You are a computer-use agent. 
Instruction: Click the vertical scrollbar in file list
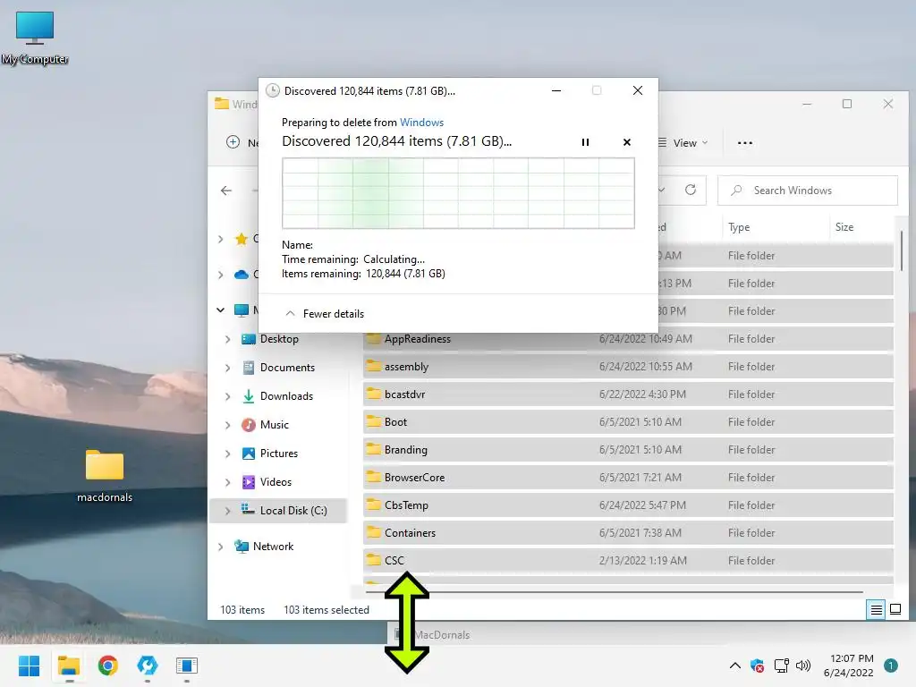902,251
